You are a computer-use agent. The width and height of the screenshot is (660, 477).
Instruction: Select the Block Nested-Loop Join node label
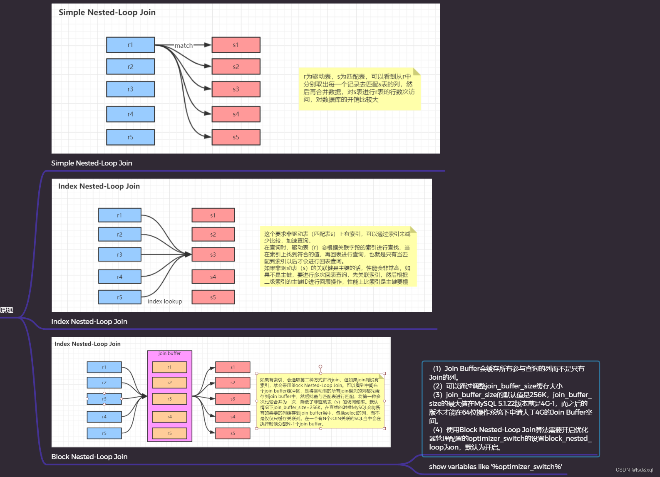[89, 457]
